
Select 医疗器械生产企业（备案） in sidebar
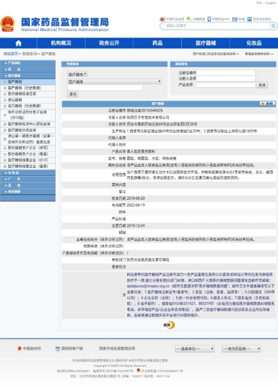pyautogui.click(x=27, y=154)
